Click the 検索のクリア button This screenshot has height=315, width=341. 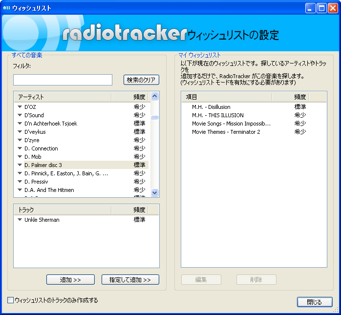coord(141,80)
